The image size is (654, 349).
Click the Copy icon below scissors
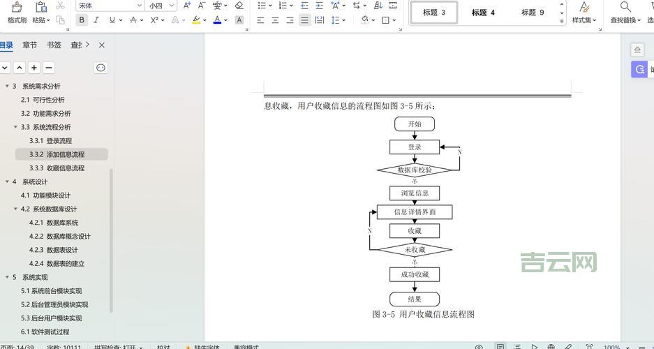tap(61, 20)
